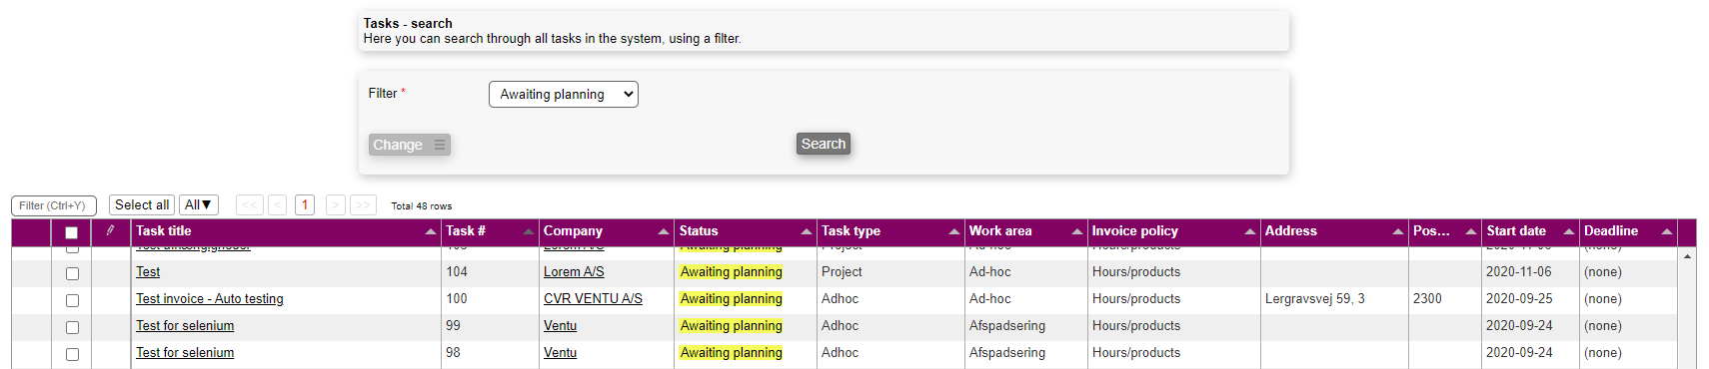Viewport: 1709px width, 369px height.
Task: Go to last page arrow
Action: coord(363,204)
